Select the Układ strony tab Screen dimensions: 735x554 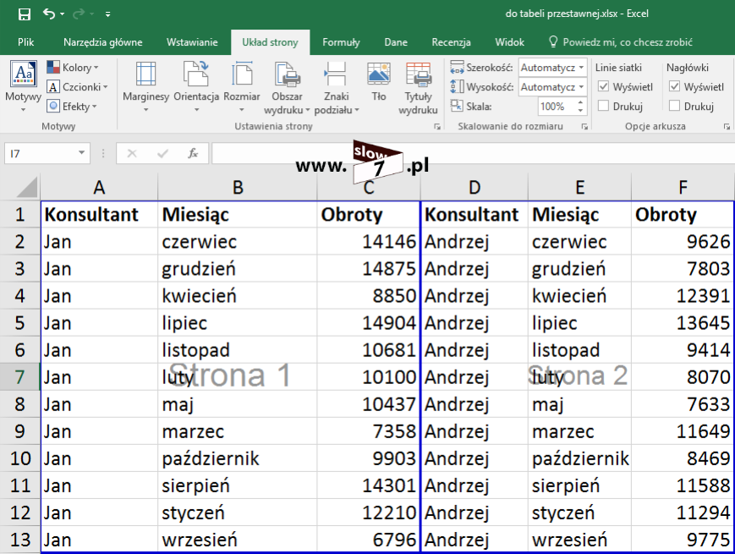tap(270, 42)
